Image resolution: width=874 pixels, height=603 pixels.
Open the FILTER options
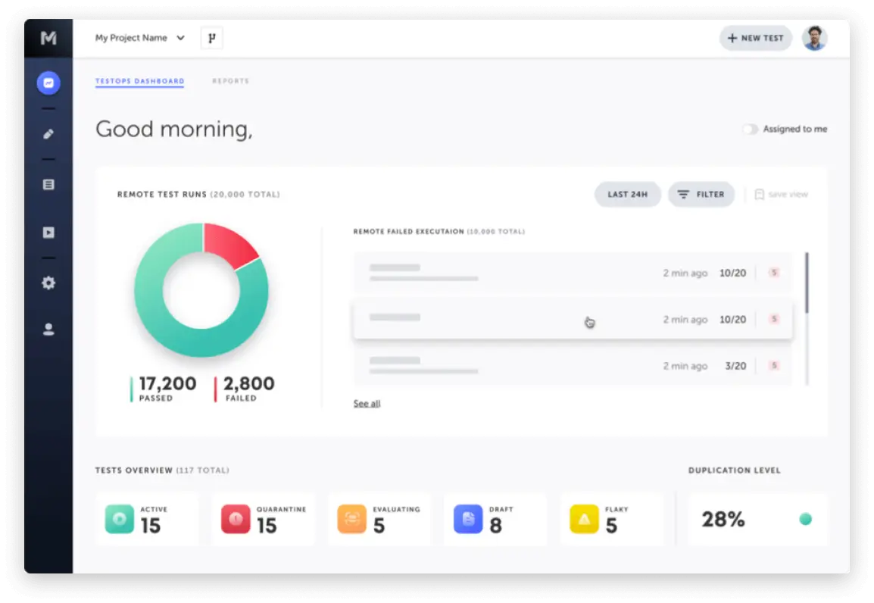[701, 194]
